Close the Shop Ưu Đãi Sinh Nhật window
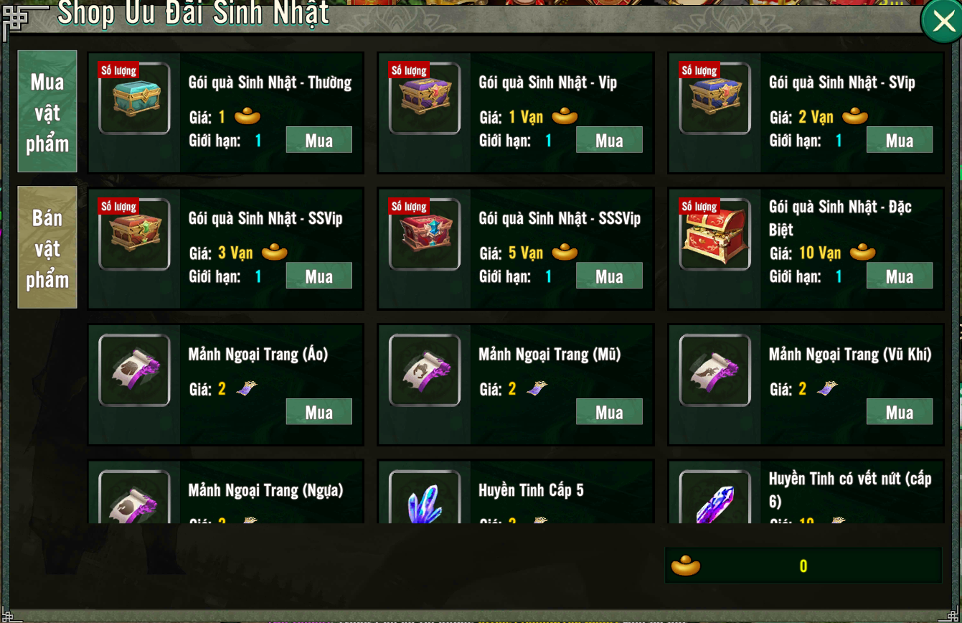 click(x=941, y=22)
